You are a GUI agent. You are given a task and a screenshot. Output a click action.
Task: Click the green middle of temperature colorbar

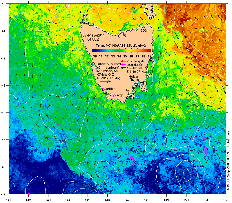tap(121, 50)
